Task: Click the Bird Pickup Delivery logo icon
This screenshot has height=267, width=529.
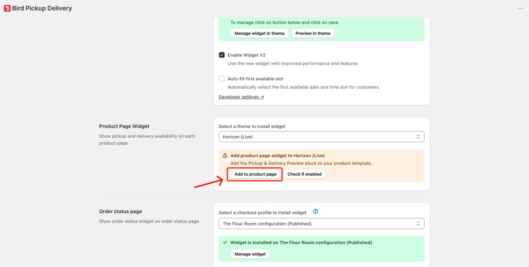Action: 7,8
